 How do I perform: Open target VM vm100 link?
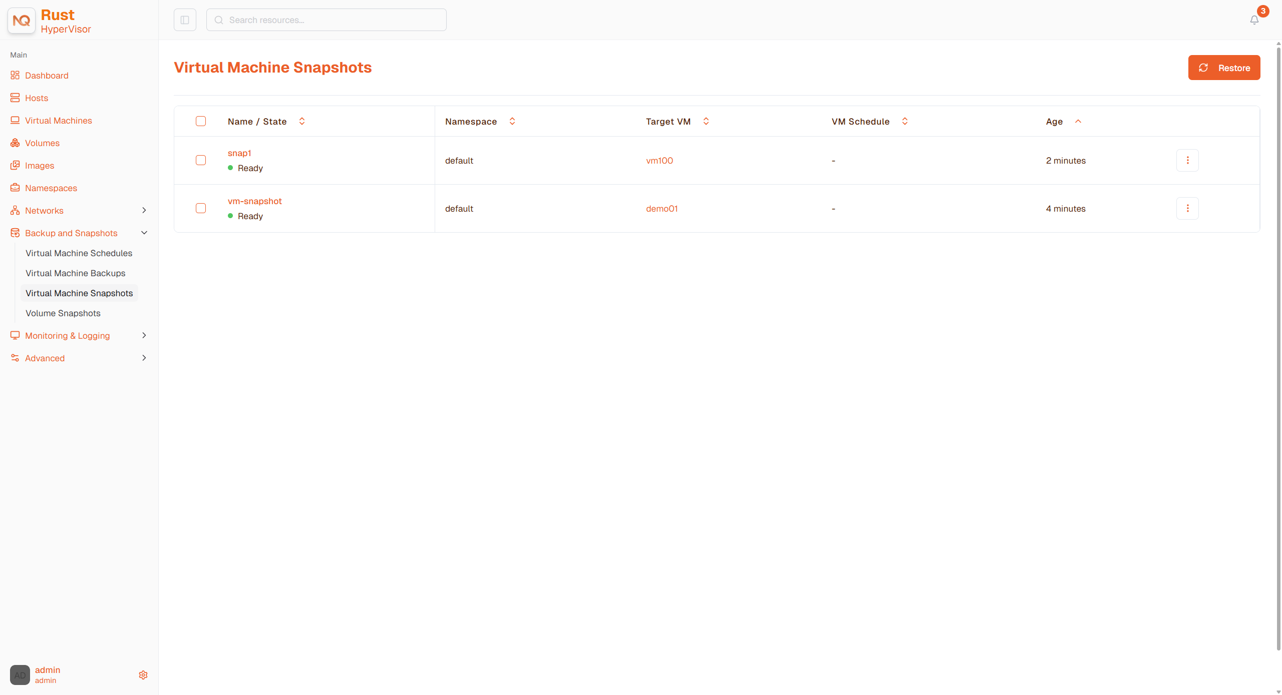coord(660,161)
